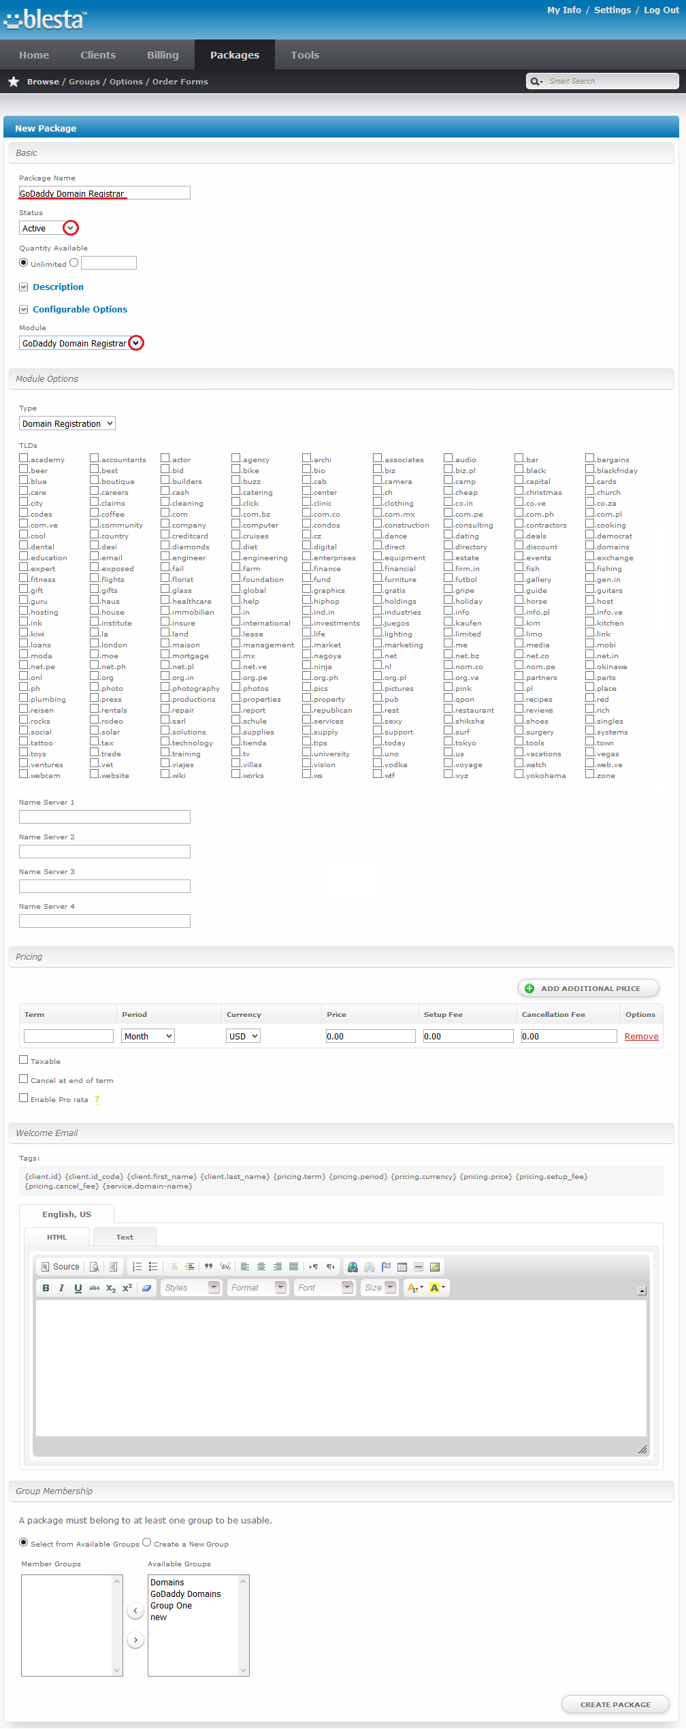Open the Type dropdown for Domain Registration
This screenshot has width=686, height=1729.
pyautogui.click(x=67, y=423)
